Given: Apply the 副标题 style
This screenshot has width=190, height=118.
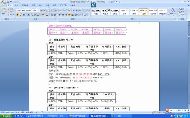Looking at the screenshot, I should 115,12.
